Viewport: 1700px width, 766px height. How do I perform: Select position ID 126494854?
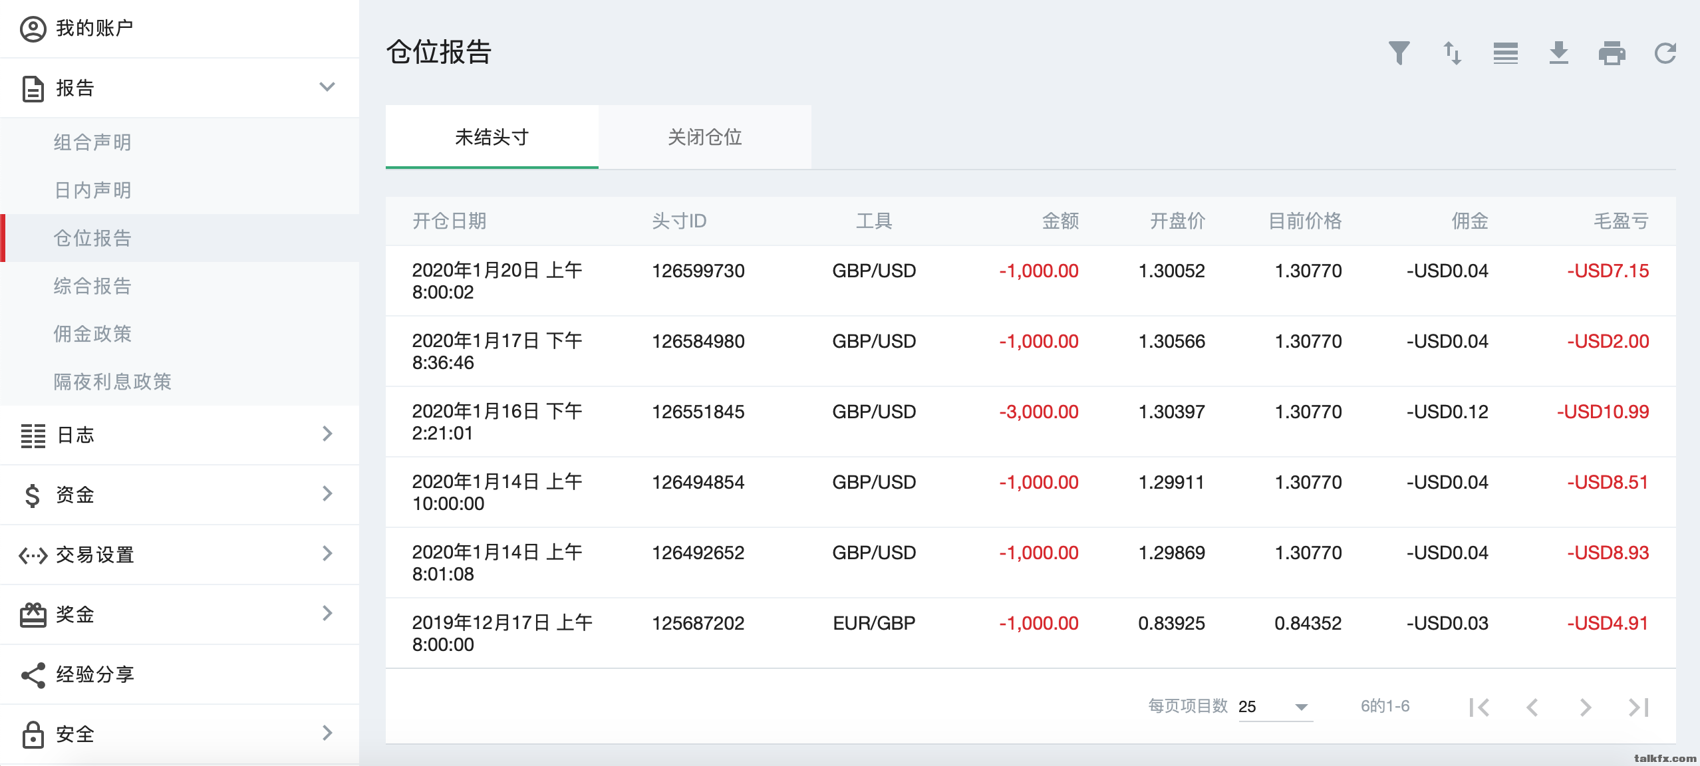(698, 483)
